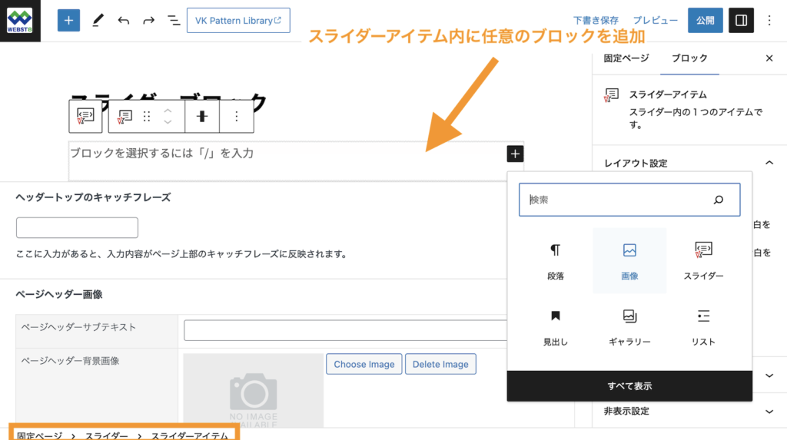Image resolution: width=787 pixels, height=440 pixels.
Task: Insert a Heading block from the popup
Action: [555, 326]
